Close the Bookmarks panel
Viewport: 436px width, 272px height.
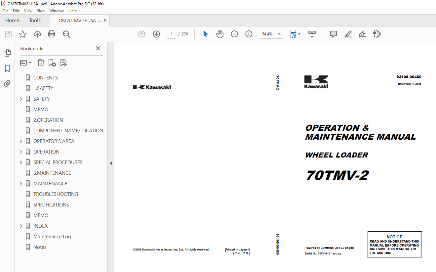[x=98, y=48]
